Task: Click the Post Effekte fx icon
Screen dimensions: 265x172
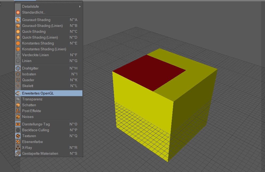Action: 18,111
